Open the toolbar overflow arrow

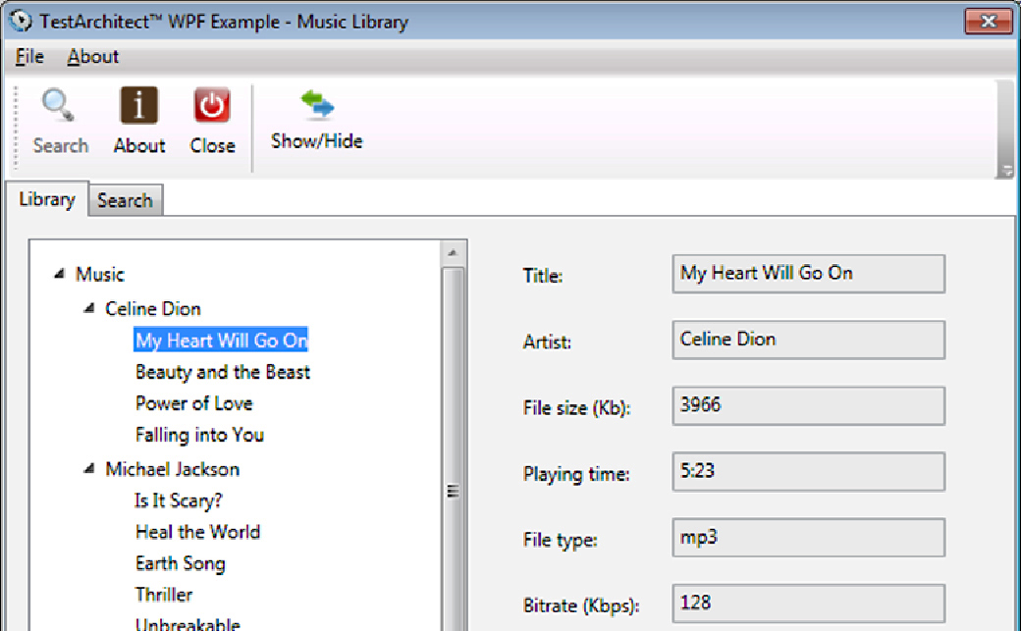pos(1006,172)
